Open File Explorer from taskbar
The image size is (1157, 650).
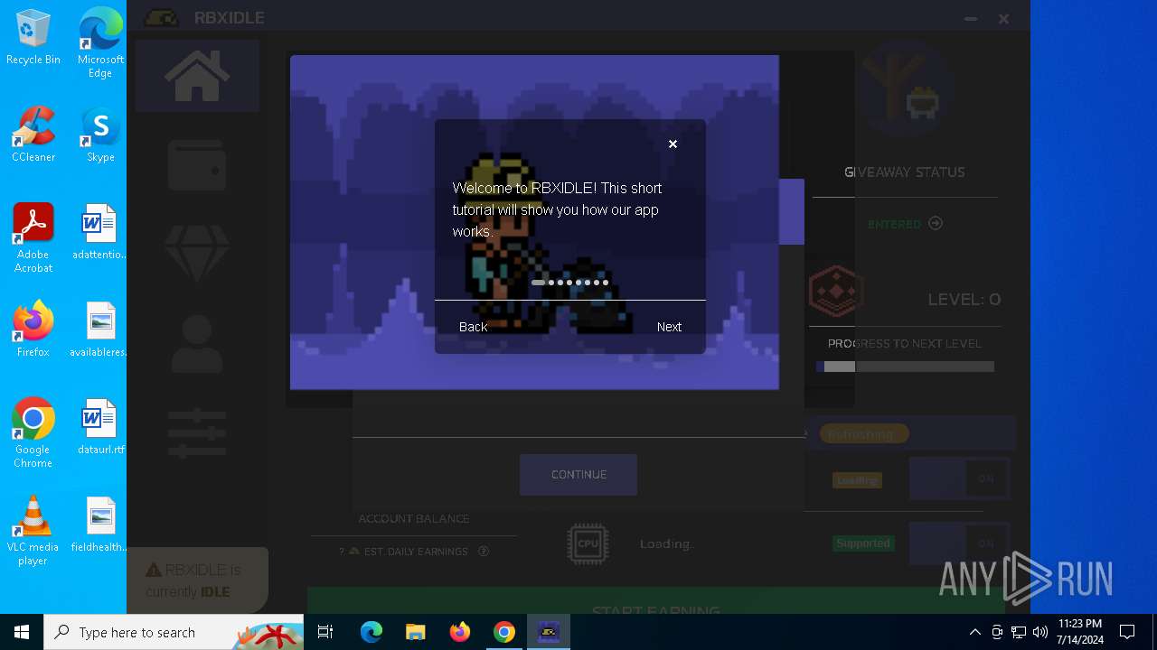pyautogui.click(x=415, y=632)
